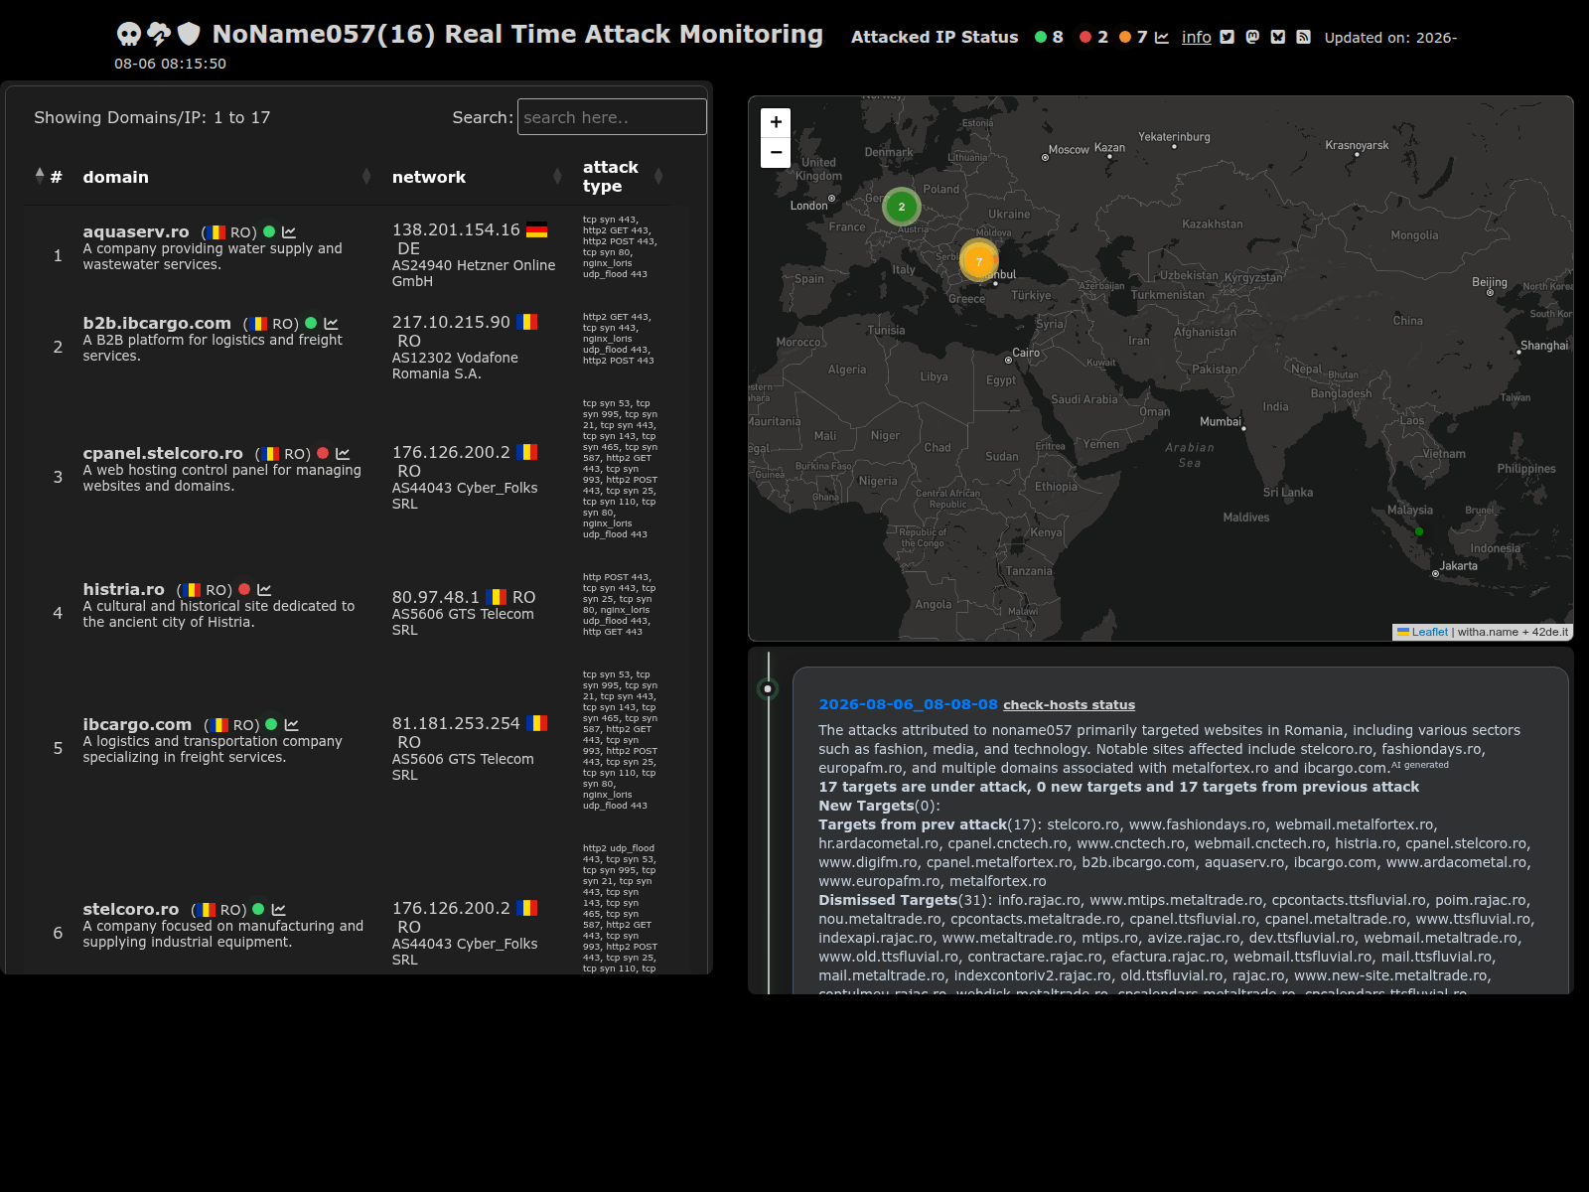The width and height of the screenshot is (1589, 1192).
Task: Open the Twitter icon in the header
Action: pos(1228,37)
